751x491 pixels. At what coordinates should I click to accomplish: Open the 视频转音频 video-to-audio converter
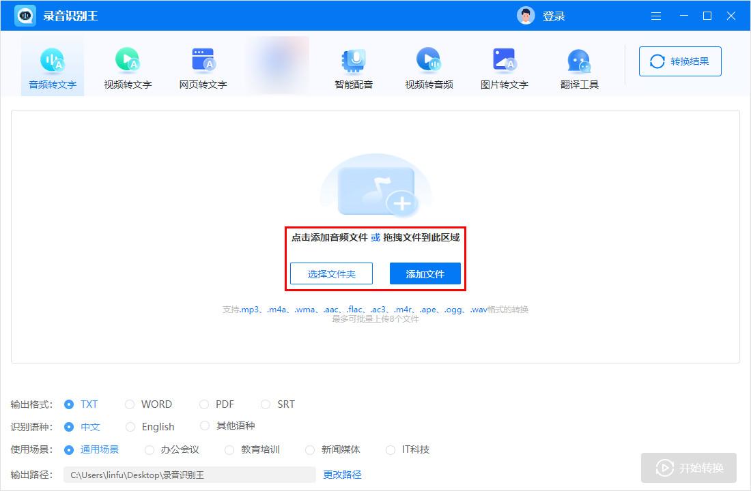click(428, 65)
